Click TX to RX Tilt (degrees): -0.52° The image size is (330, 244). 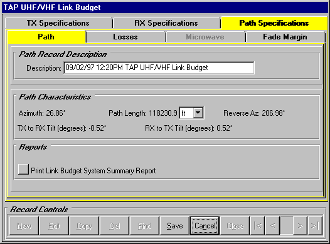tap(62, 128)
